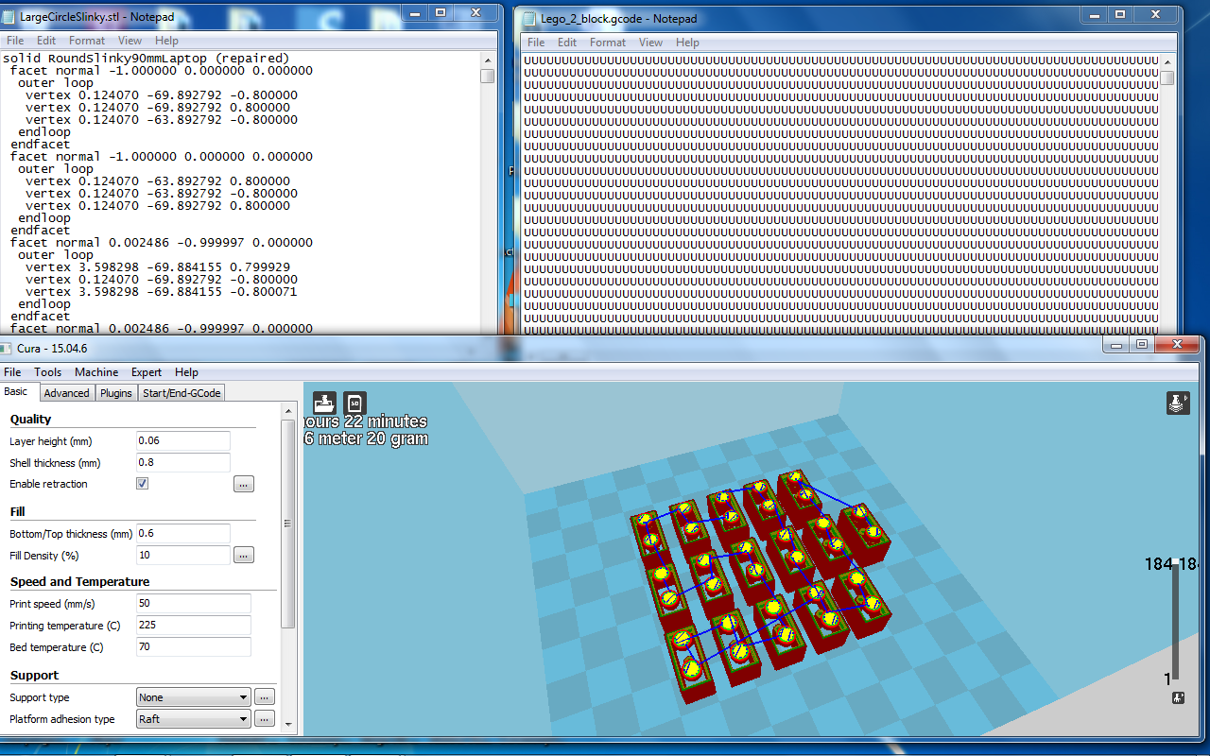Click the Layer height input field
This screenshot has height=756, width=1210.
pos(183,441)
